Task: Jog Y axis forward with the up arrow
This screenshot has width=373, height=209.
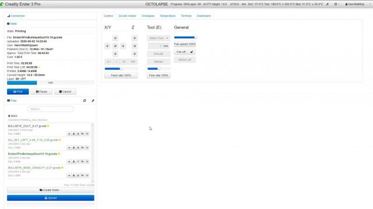Action: (115, 38)
